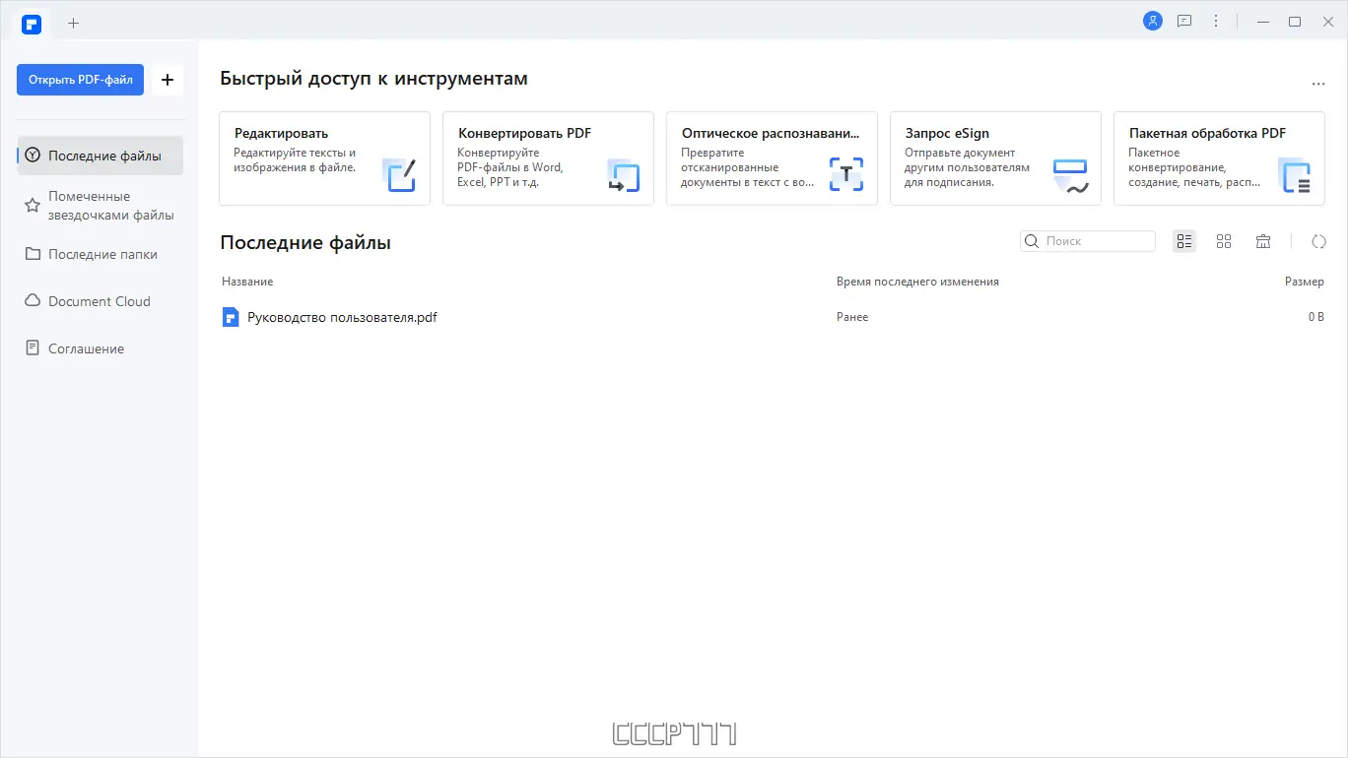Image resolution: width=1348 pixels, height=758 pixels.
Task: Open the Document Cloud section
Action: [x=99, y=300]
